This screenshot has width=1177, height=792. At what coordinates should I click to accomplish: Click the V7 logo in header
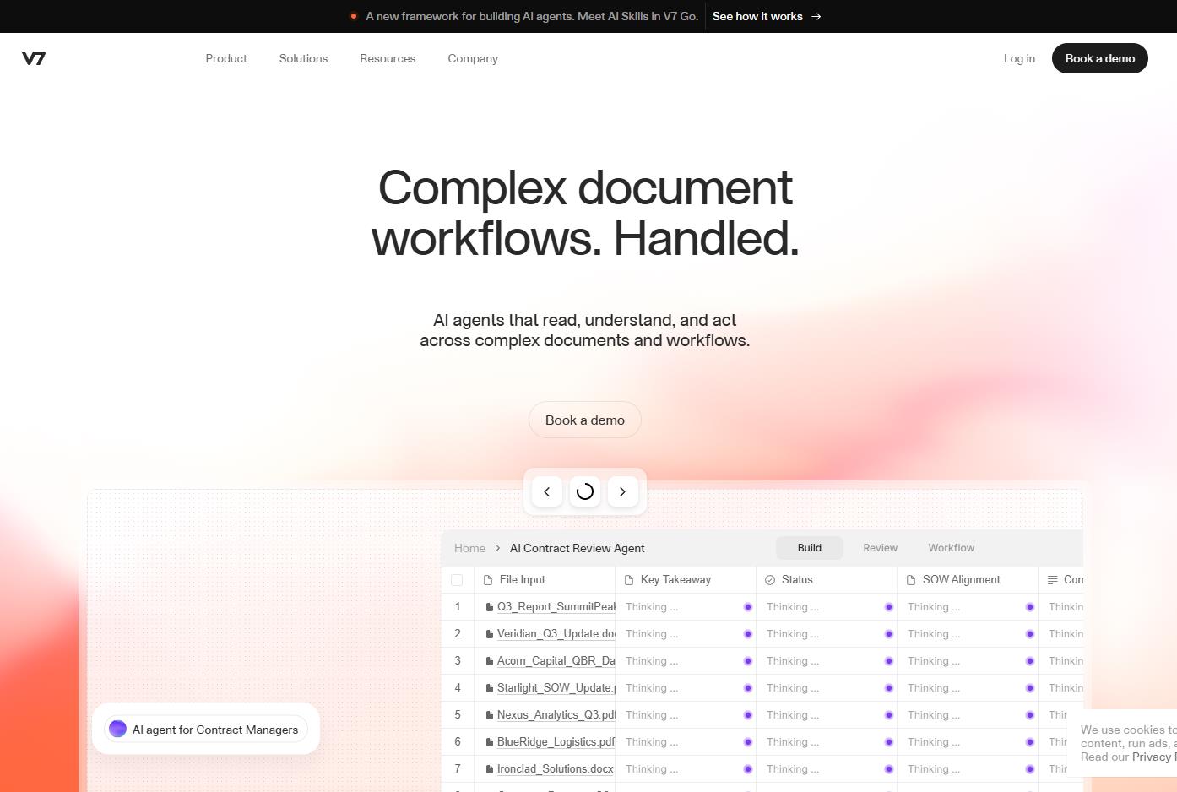coord(34,58)
